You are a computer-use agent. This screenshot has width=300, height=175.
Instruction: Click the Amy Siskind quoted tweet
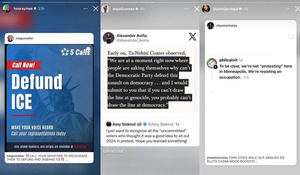(150, 132)
